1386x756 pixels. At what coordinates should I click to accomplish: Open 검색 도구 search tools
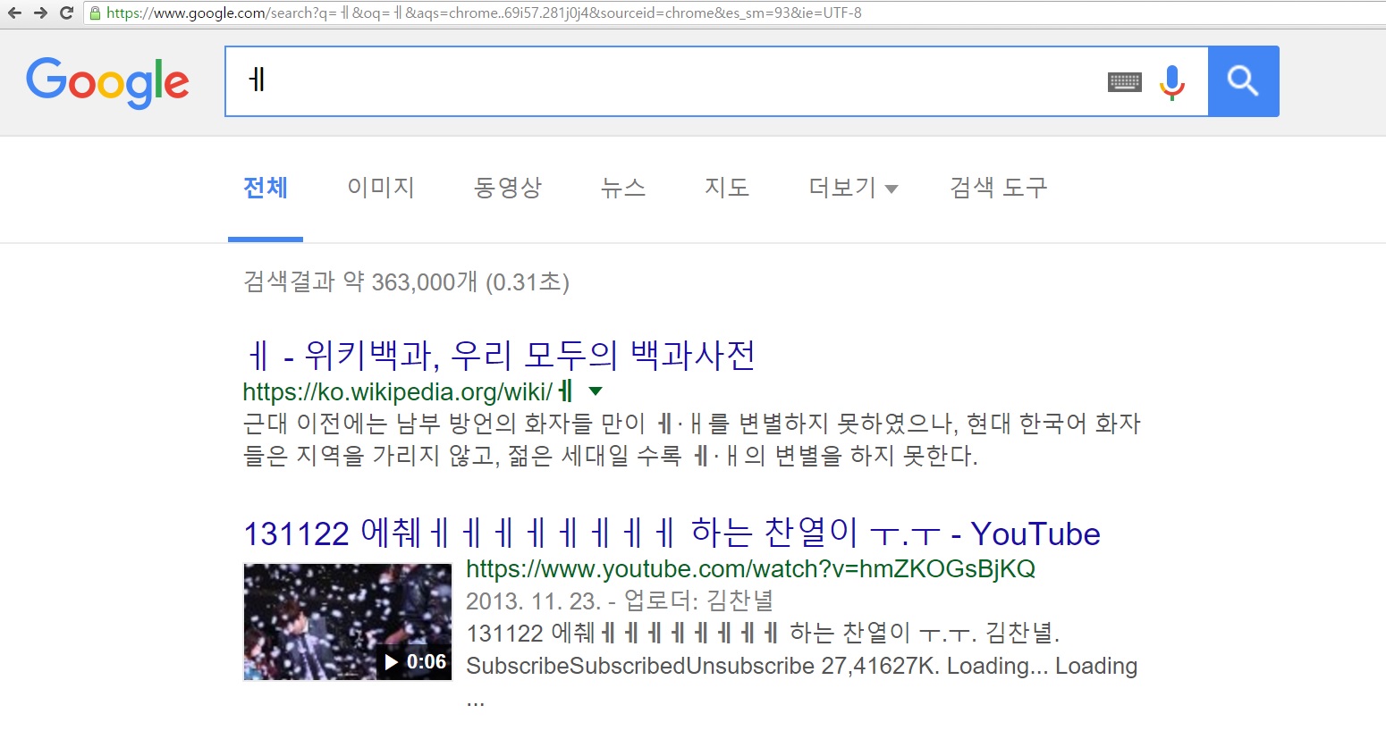click(x=998, y=188)
